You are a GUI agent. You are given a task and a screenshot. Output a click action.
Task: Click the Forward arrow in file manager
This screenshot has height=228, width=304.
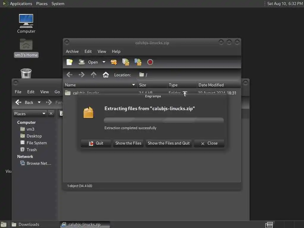49,102
